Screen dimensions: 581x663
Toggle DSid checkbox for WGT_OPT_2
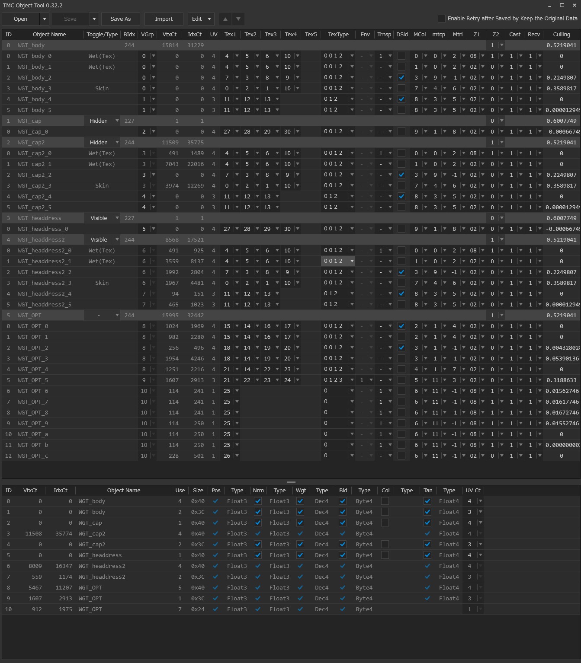[x=401, y=347]
